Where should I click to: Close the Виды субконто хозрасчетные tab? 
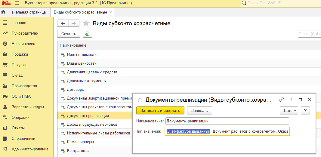(110, 12)
